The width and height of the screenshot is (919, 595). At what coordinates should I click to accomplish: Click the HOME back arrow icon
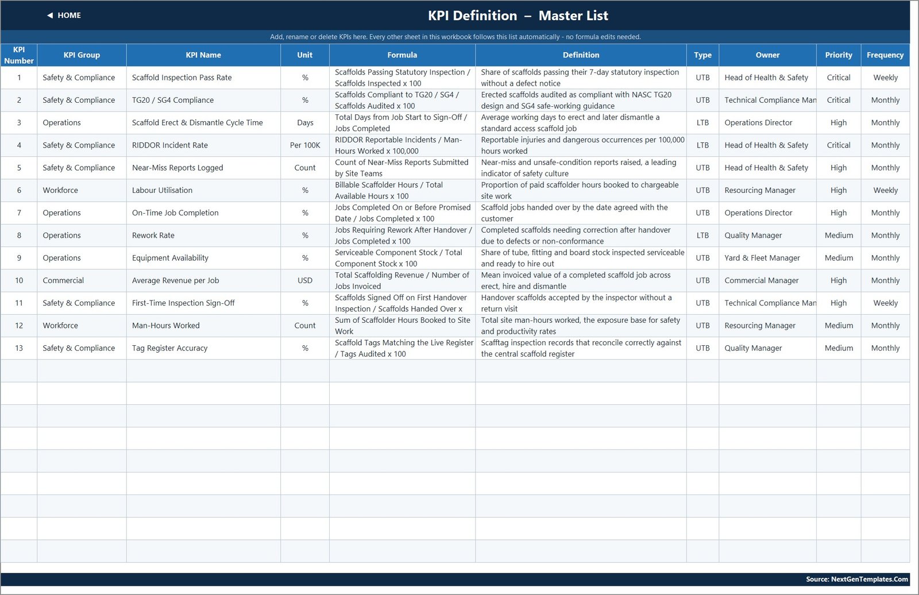click(50, 16)
